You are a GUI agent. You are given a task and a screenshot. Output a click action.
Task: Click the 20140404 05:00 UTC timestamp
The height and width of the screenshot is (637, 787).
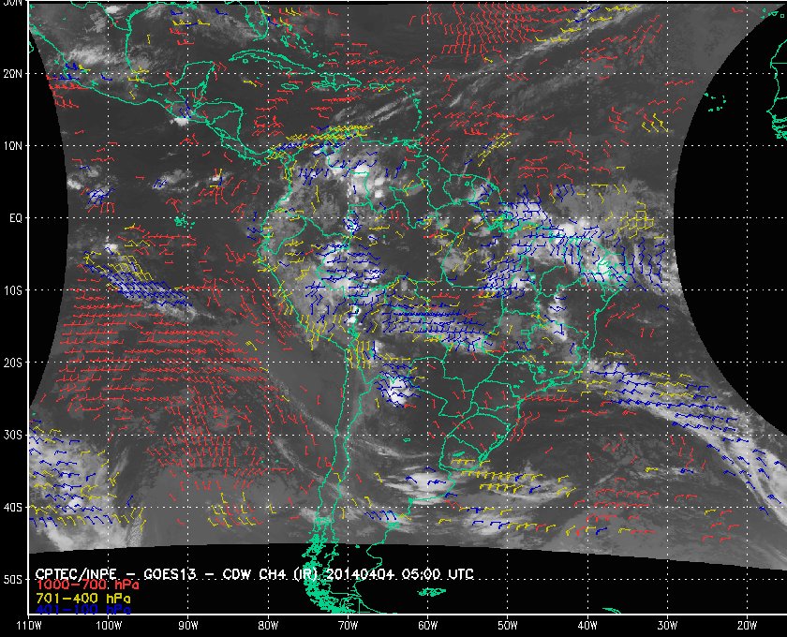(x=400, y=574)
